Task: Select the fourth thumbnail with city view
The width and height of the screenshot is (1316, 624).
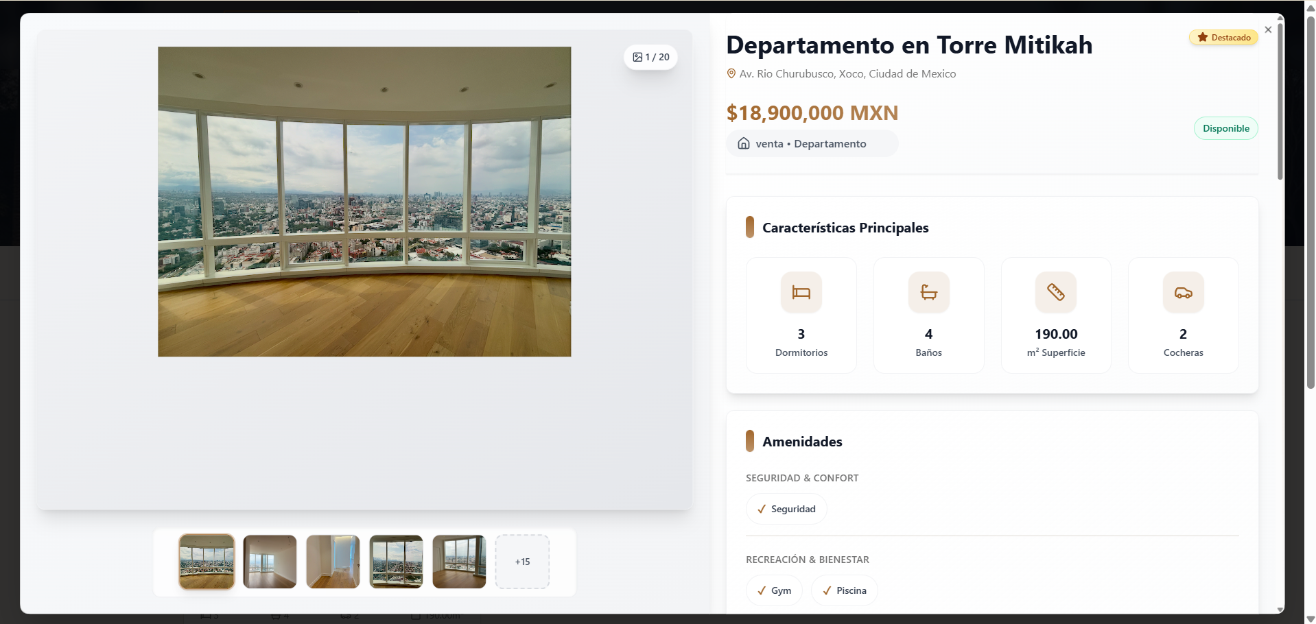Action: (x=396, y=562)
